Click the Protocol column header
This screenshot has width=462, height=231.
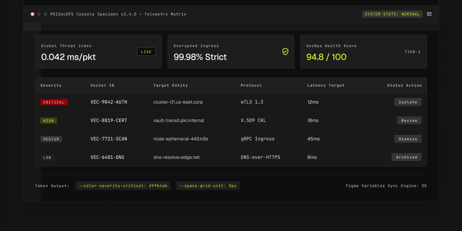251,86
